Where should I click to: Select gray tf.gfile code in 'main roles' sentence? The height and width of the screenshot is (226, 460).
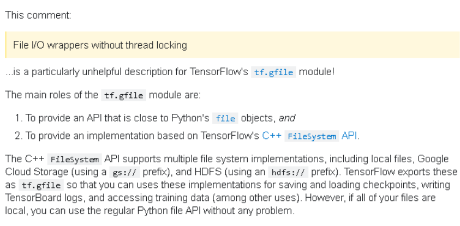[123, 95]
